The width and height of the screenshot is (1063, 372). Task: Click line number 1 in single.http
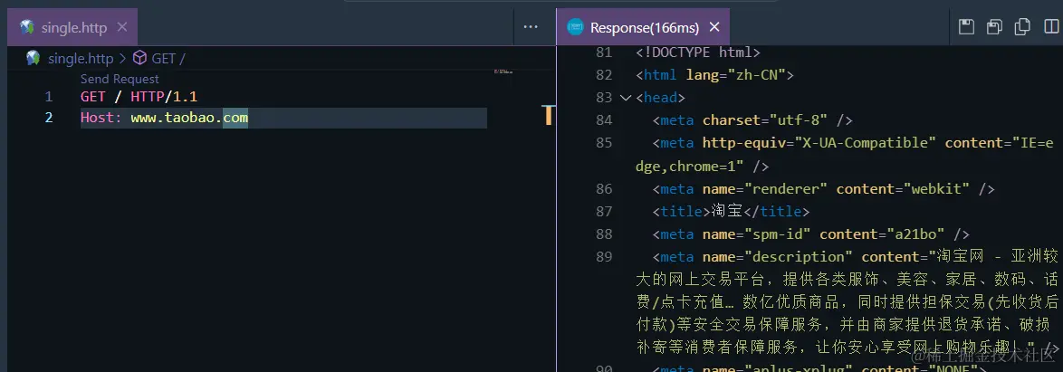[48, 97]
